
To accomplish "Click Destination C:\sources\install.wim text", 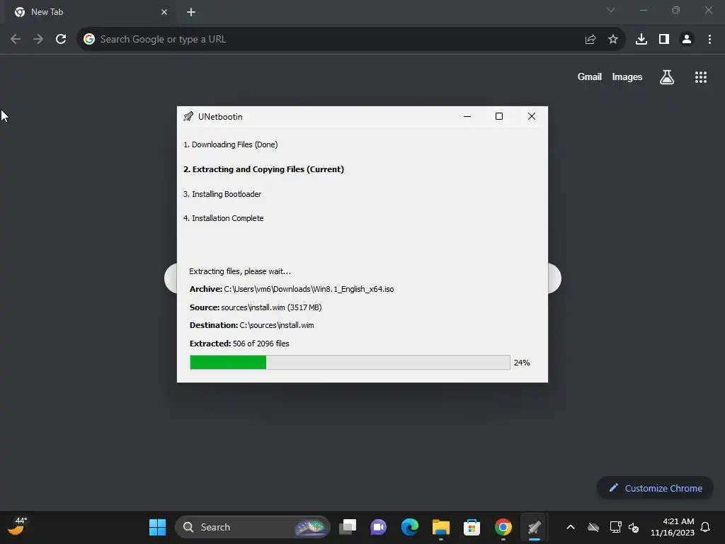I will click(252, 325).
